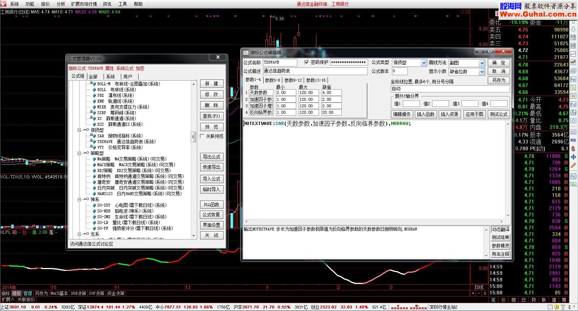The width and height of the screenshot is (578, 311).
Task: Click the candlestick chart icon in right sidebar
Action: (x=573, y=62)
